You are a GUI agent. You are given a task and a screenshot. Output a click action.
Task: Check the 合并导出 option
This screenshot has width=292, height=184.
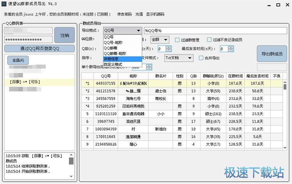tap(201, 58)
